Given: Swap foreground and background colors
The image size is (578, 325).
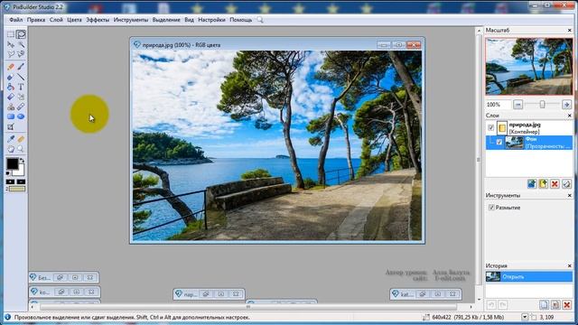Looking at the screenshot, I should pyautogui.click(x=22, y=161).
